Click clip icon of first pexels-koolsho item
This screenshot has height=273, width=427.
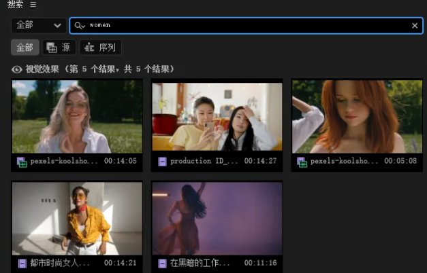click(x=22, y=162)
